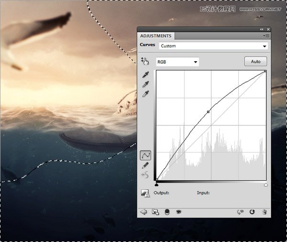Clip adjustment to layer below
The width and height of the screenshot is (287, 242).
(x=167, y=211)
